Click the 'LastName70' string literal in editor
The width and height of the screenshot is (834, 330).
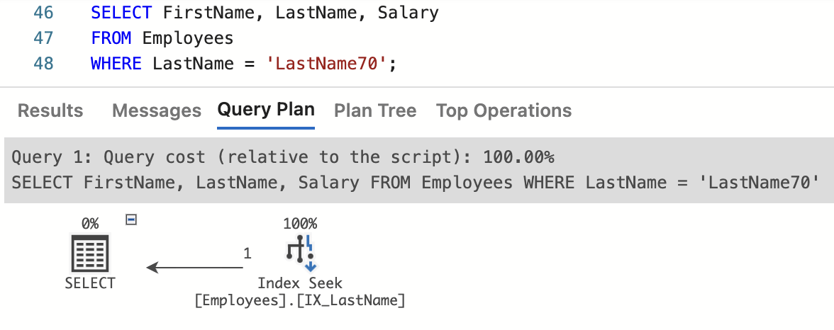coord(326,64)
